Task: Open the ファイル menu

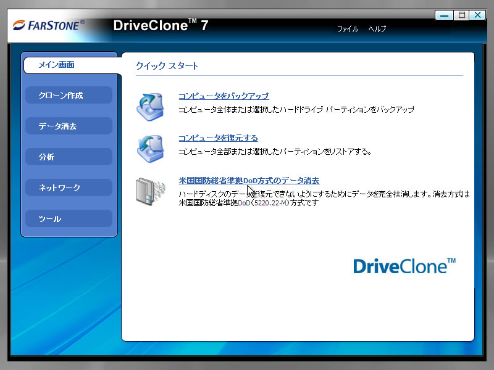Action: [348, 29]
